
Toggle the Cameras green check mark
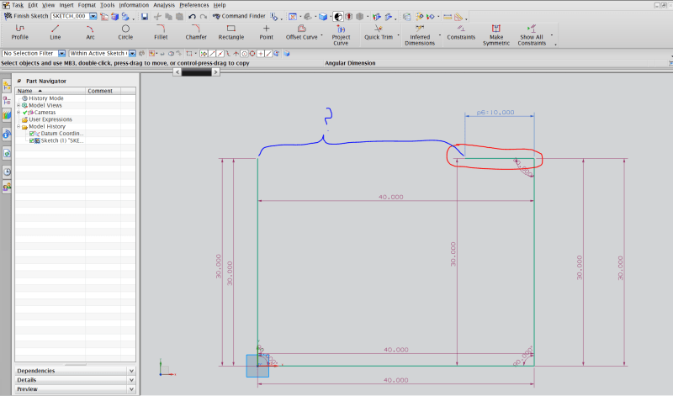[25, 113]
